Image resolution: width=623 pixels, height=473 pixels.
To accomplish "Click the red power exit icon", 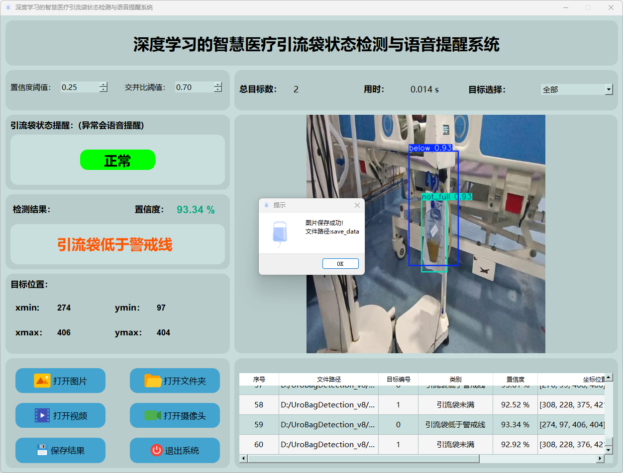I will [156, 450].
